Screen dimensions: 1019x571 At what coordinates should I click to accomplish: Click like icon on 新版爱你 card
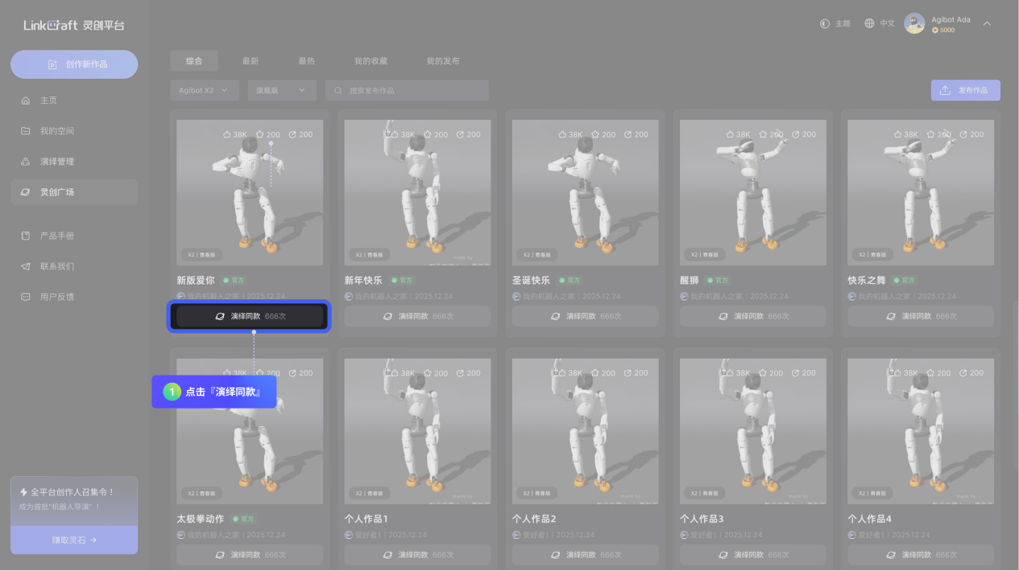click(x=227, y=134)
